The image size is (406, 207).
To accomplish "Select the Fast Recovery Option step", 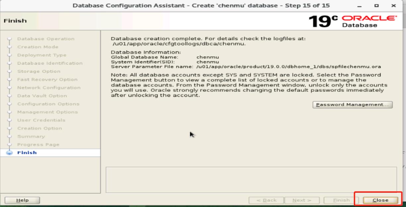I will tap(47, 79).
